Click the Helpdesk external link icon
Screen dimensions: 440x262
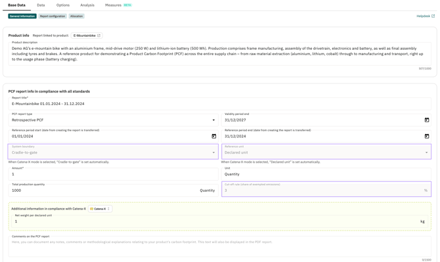pyautogui.click(x=433, y=16)
